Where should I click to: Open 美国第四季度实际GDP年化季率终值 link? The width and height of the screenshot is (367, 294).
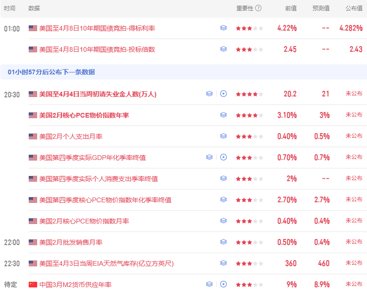[92, 158]
